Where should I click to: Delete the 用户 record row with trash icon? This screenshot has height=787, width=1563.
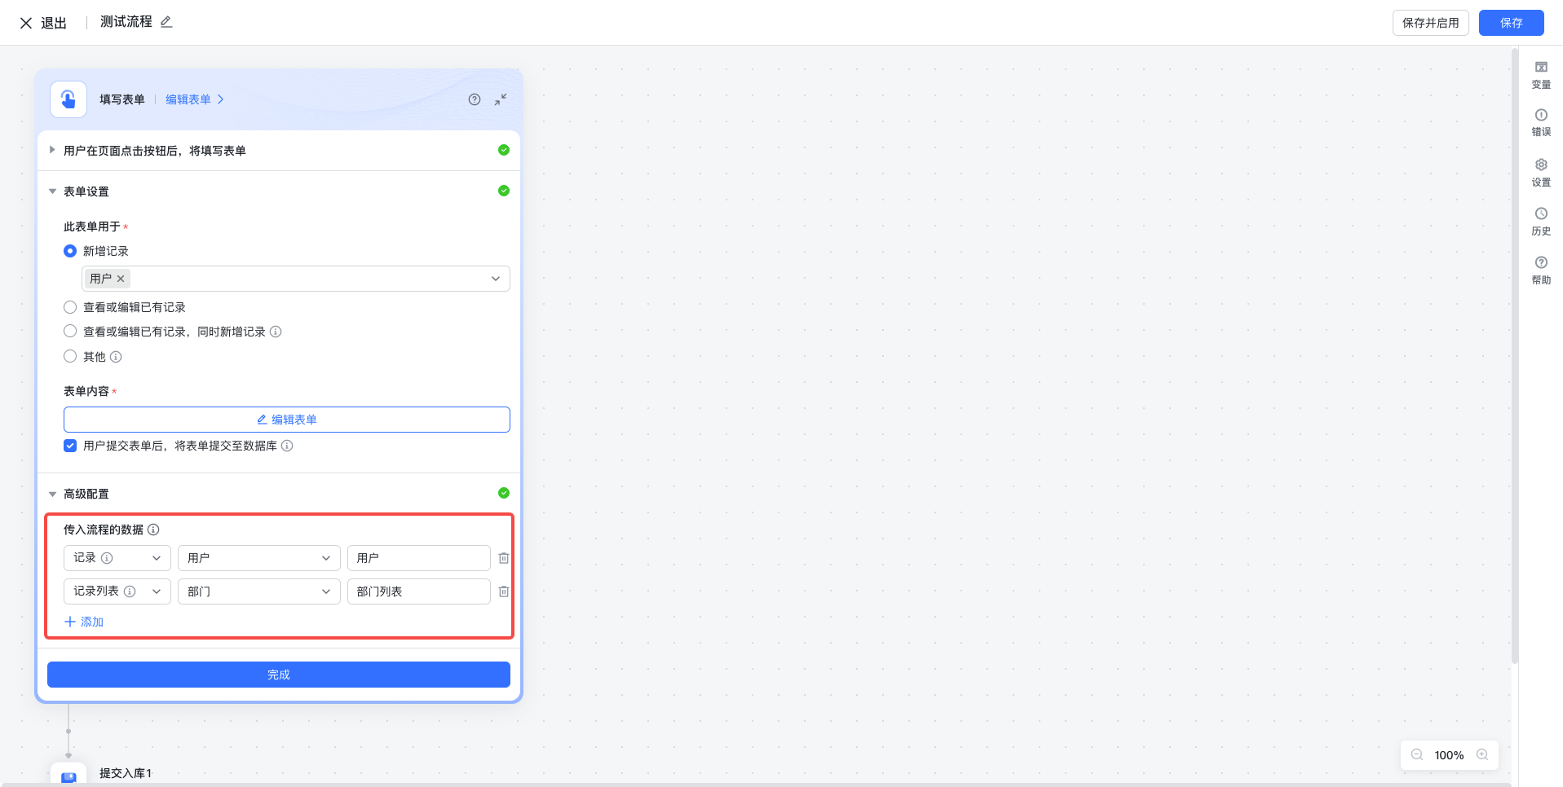pos(504,558)
